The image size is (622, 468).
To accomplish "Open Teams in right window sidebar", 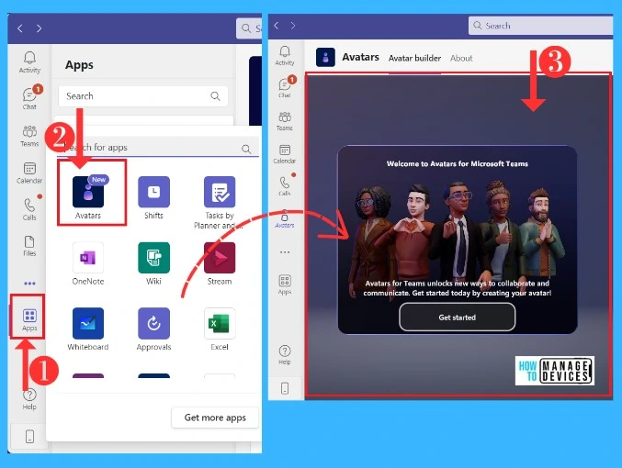I will pos(285,121).
